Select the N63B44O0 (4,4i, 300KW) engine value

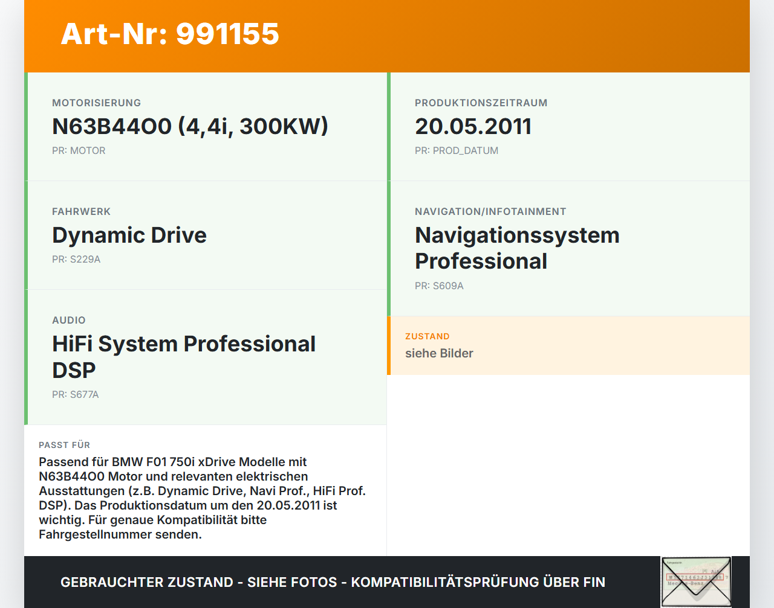(x=190, y=126)
